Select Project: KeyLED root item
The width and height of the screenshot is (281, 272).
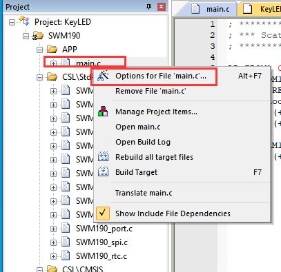coord(63,22)
